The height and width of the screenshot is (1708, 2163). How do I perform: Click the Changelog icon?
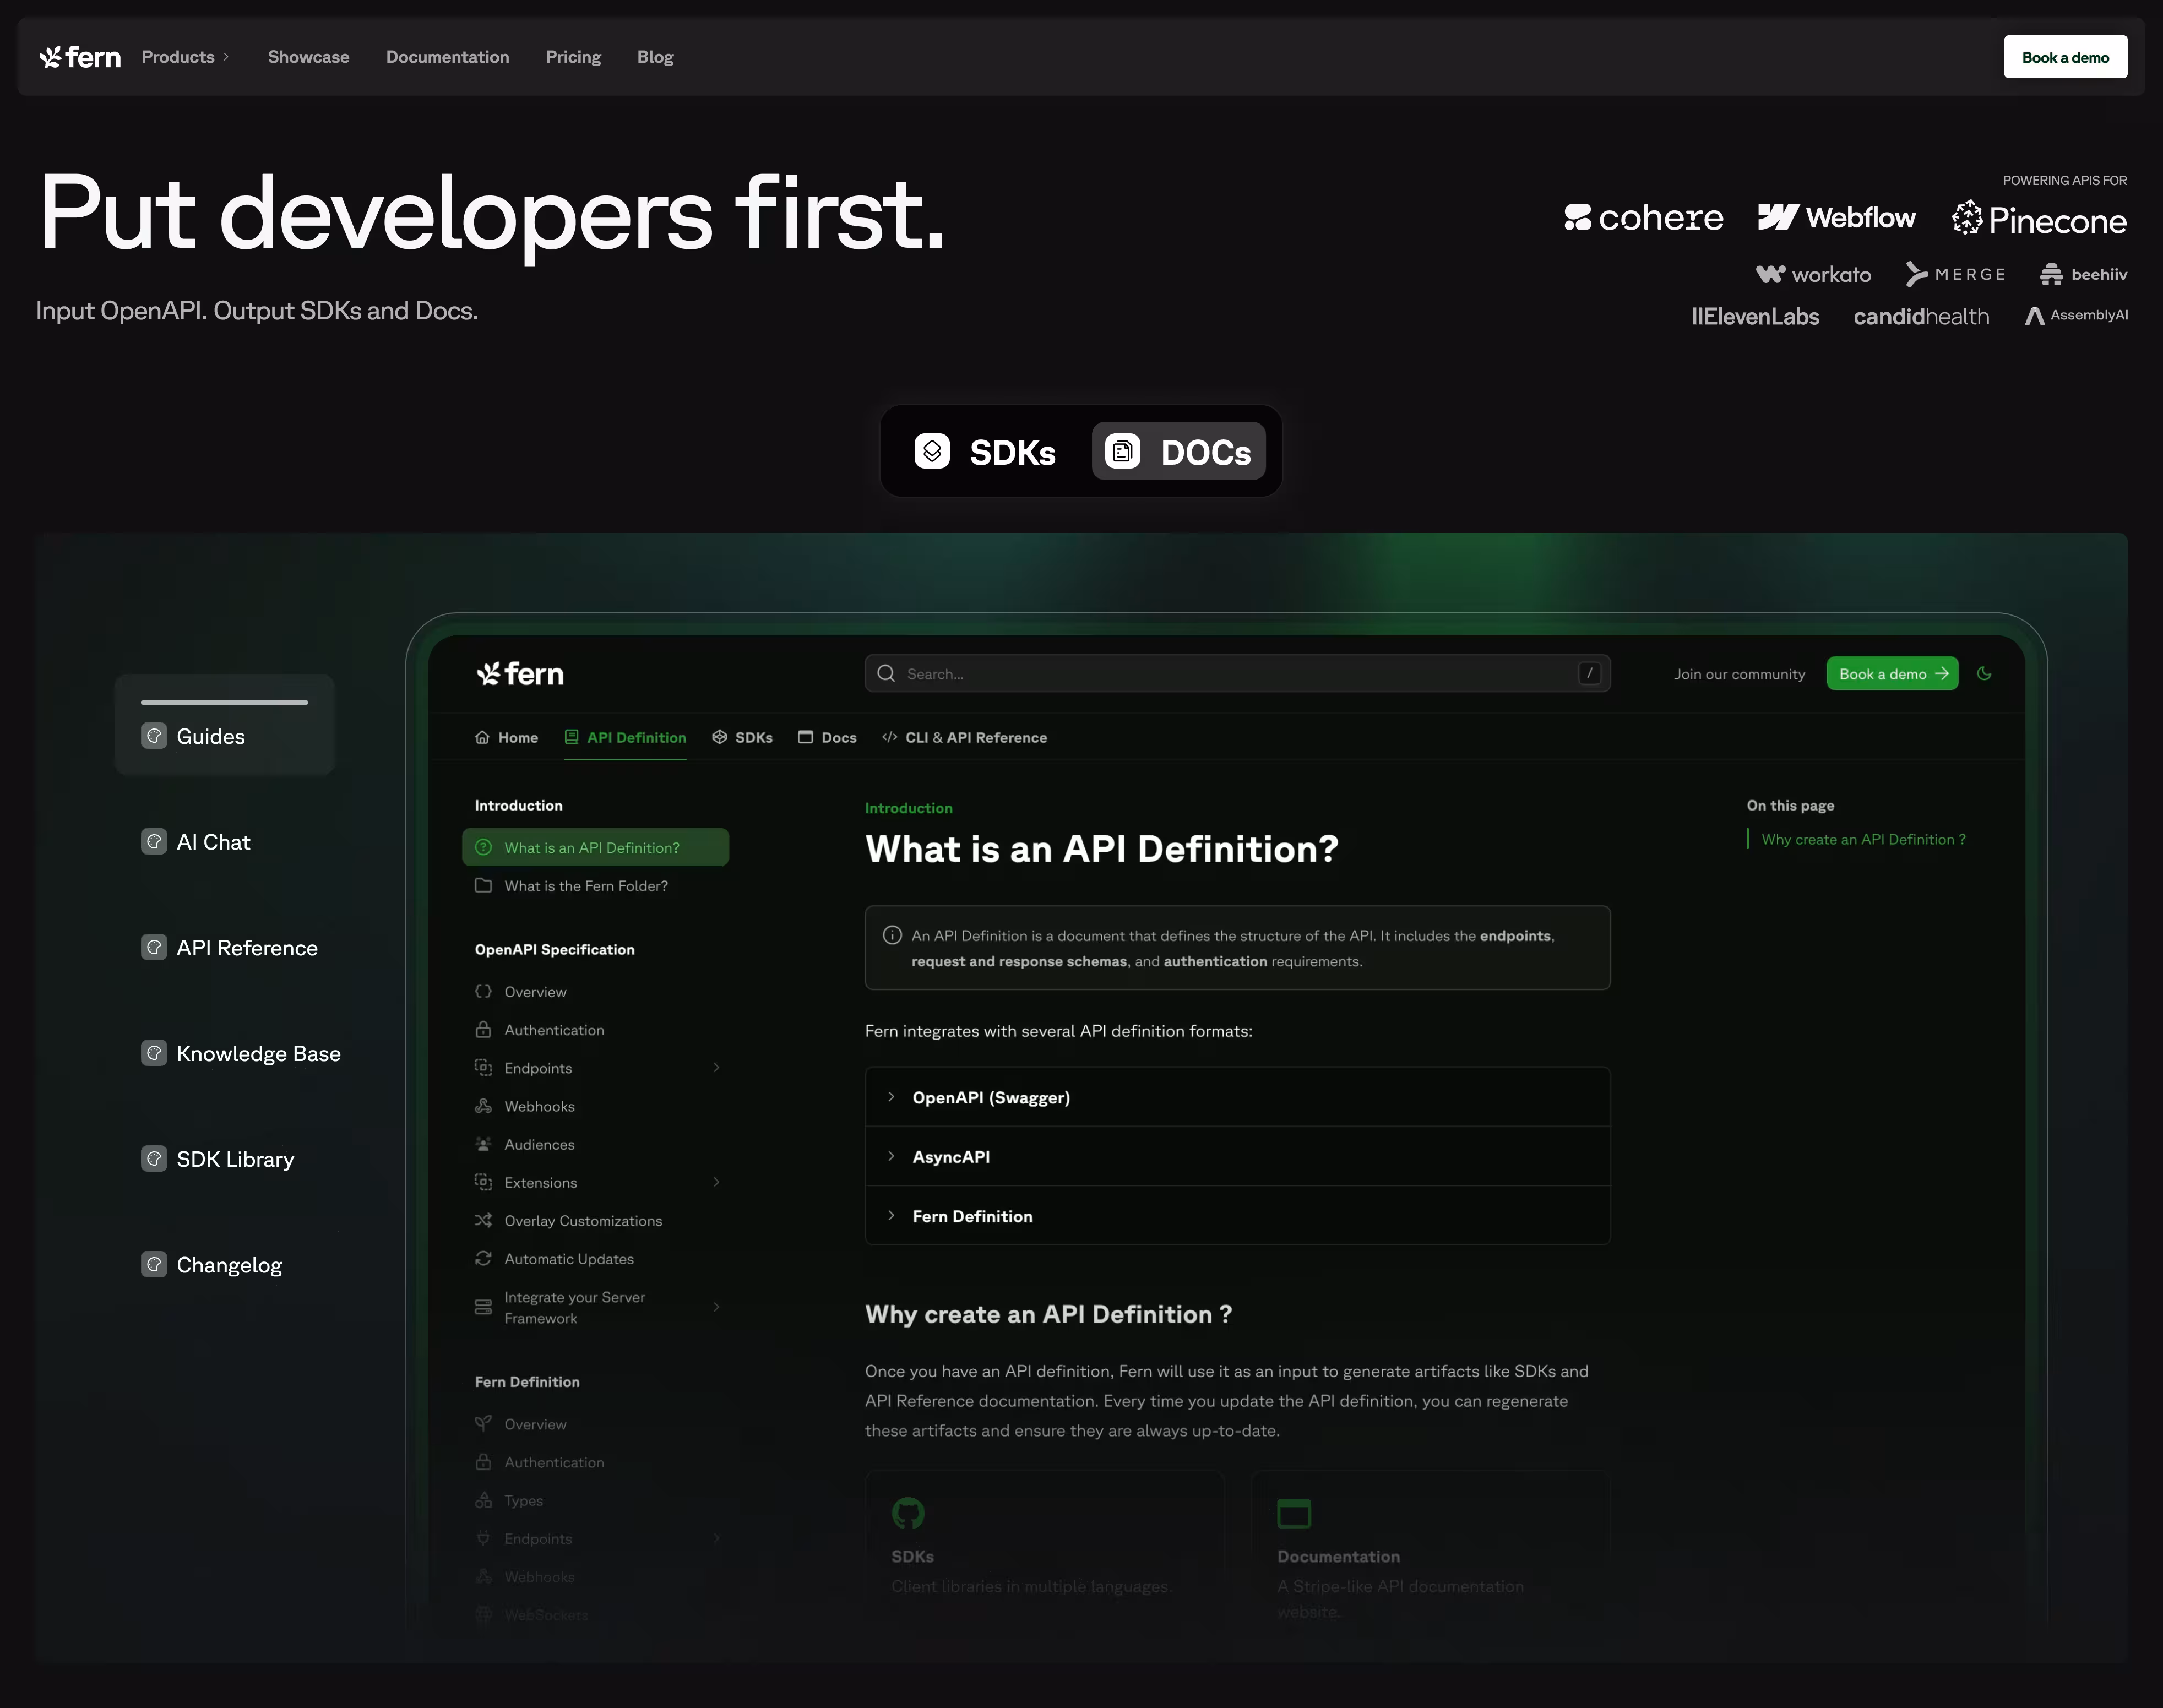click(x=154, y=1265)
